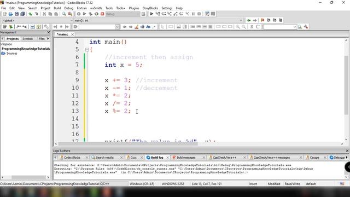Click the Stop debugger icon
The height and width of the screenshot is (197, 350).
(199, 14)
